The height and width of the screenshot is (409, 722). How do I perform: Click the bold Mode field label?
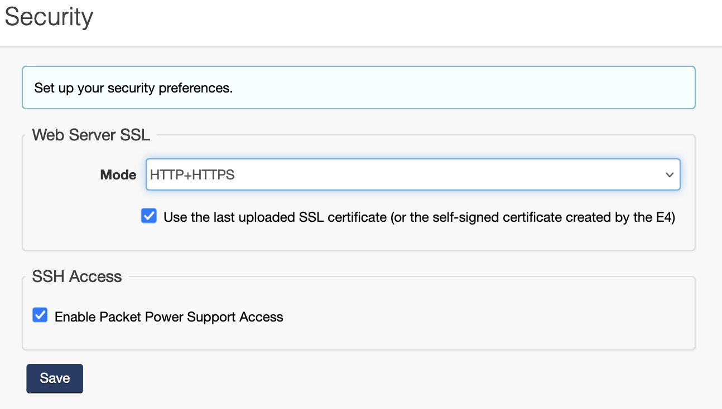click(118, 175)
